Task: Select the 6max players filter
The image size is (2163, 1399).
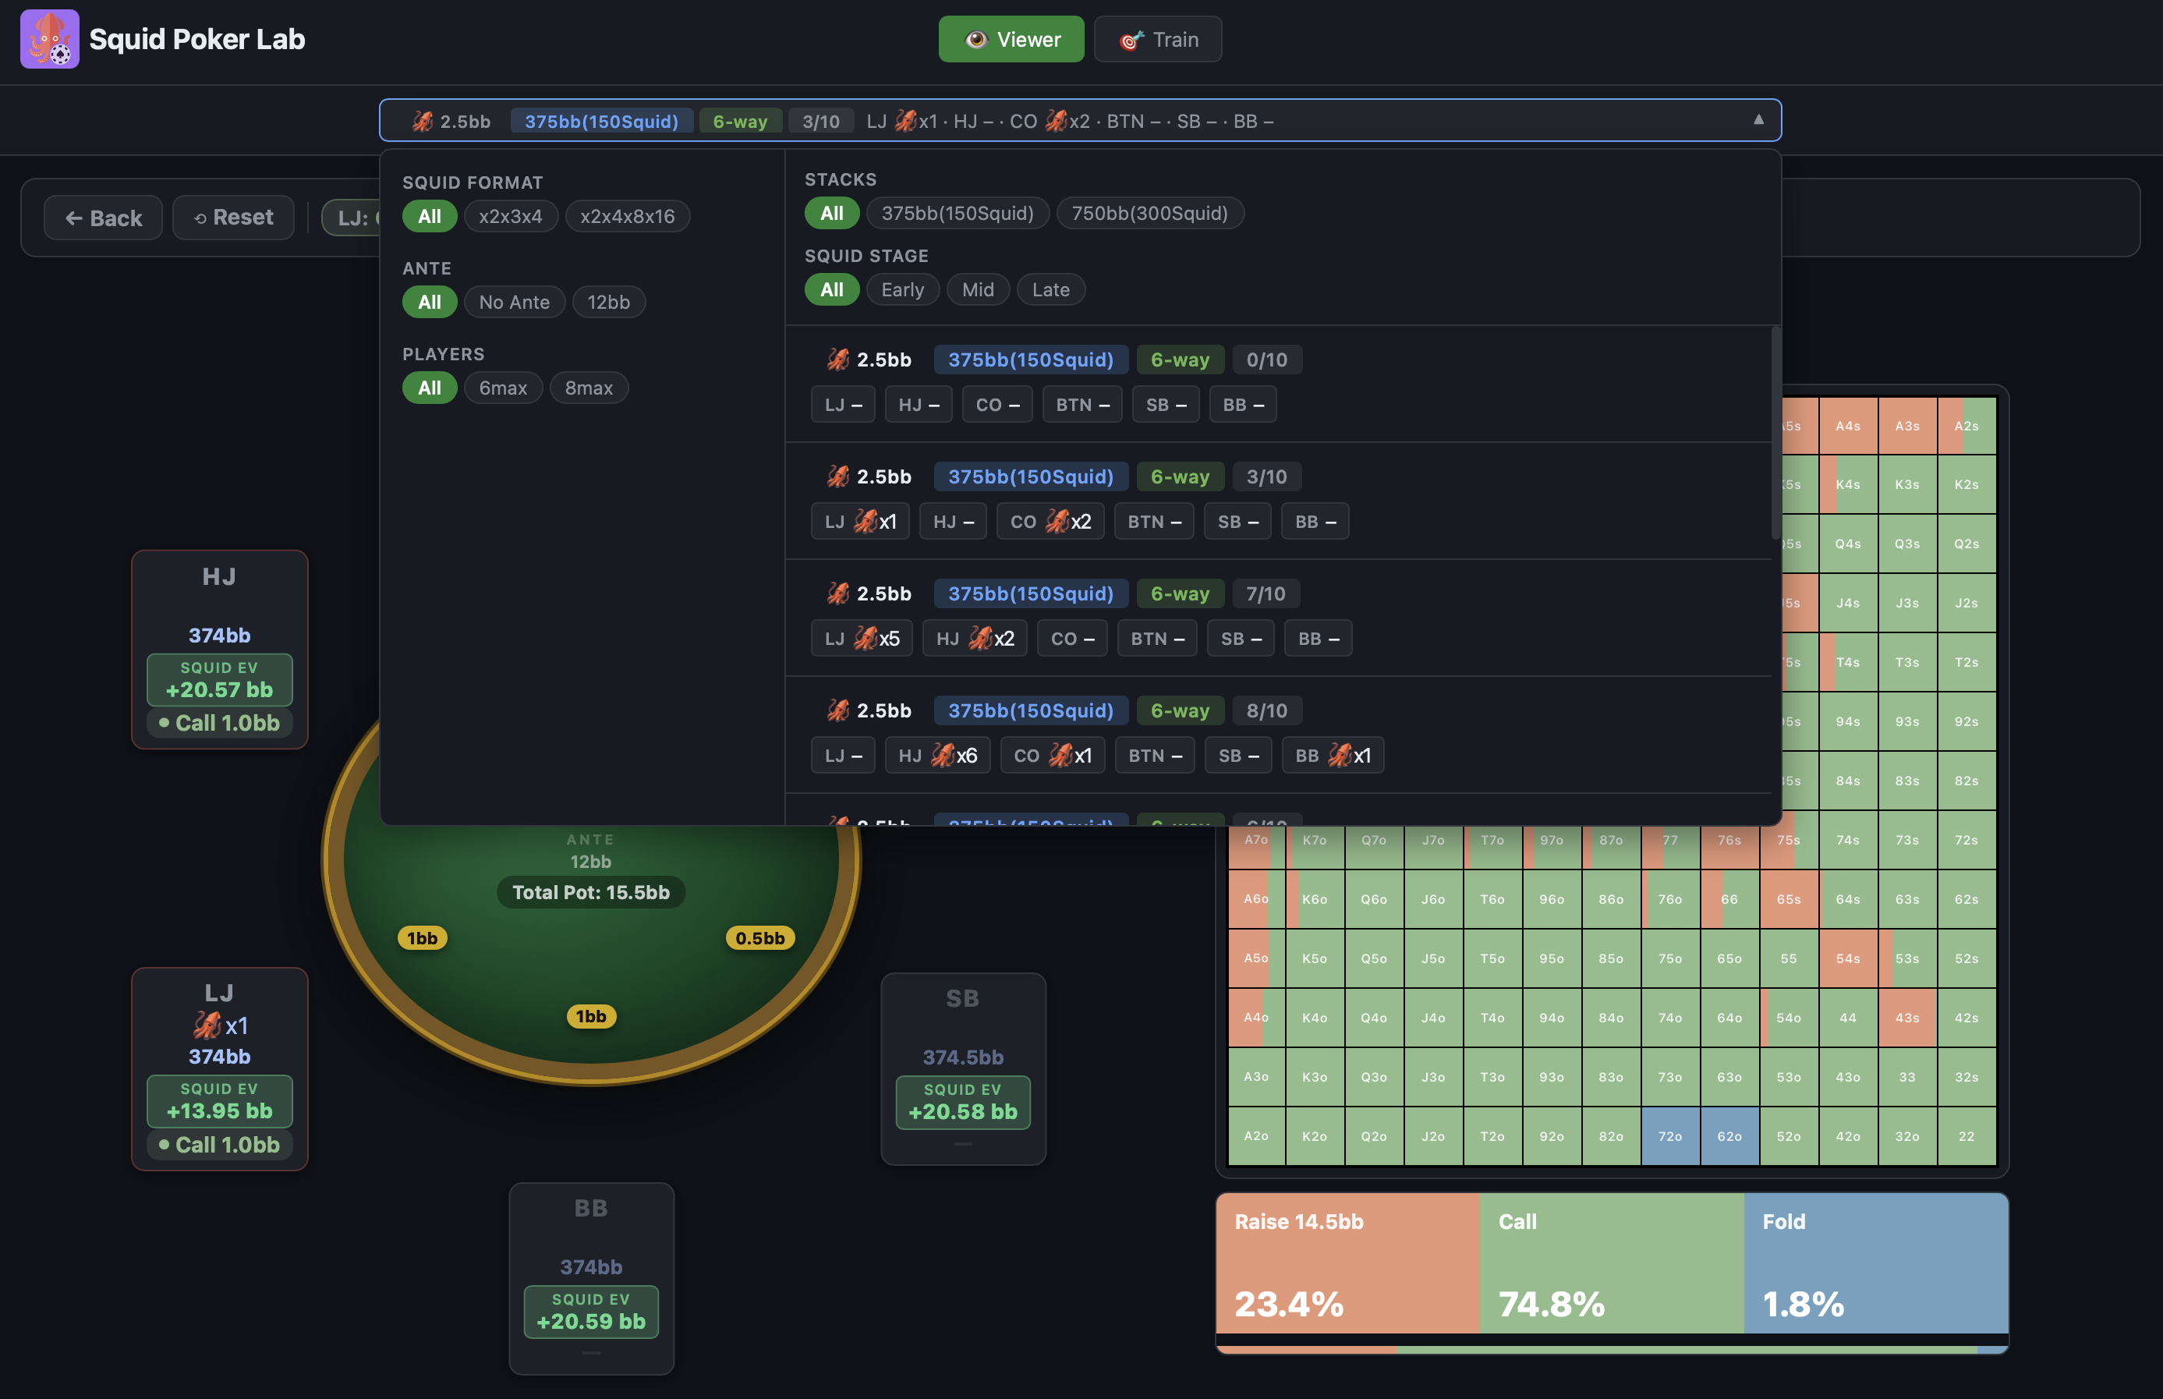Action: (503, 387)
